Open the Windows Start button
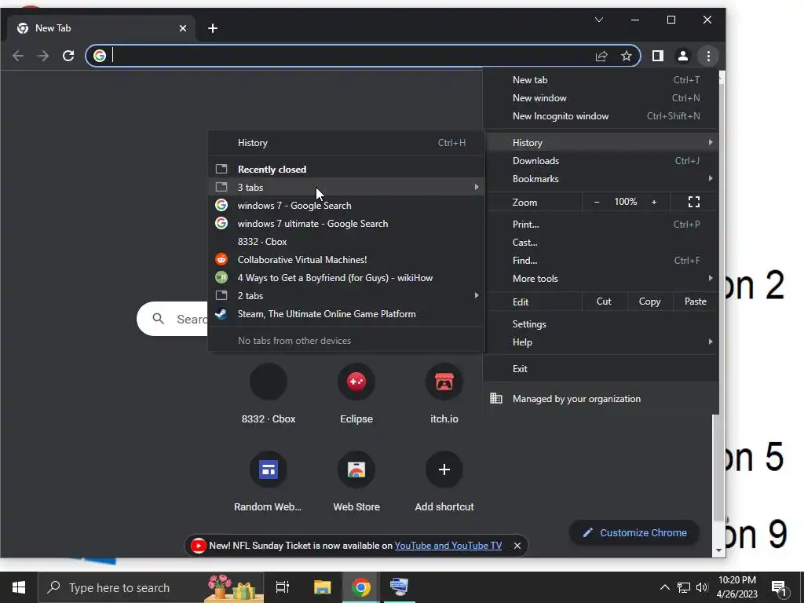The height and width of the screenshot is (603, 804). point(19,587)
